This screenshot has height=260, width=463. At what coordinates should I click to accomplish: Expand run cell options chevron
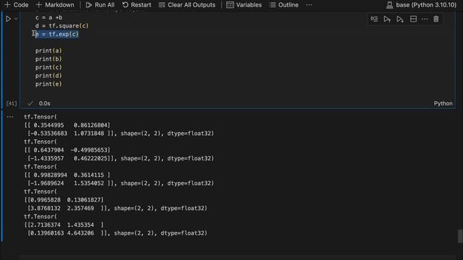tap(16, 19)
